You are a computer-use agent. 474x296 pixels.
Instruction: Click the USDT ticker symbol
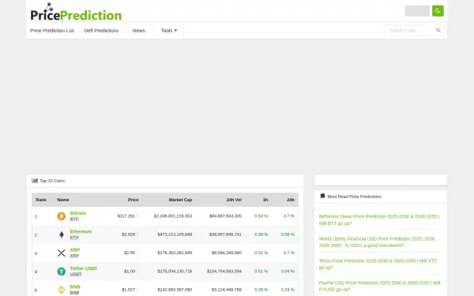[x=76, y=274]
